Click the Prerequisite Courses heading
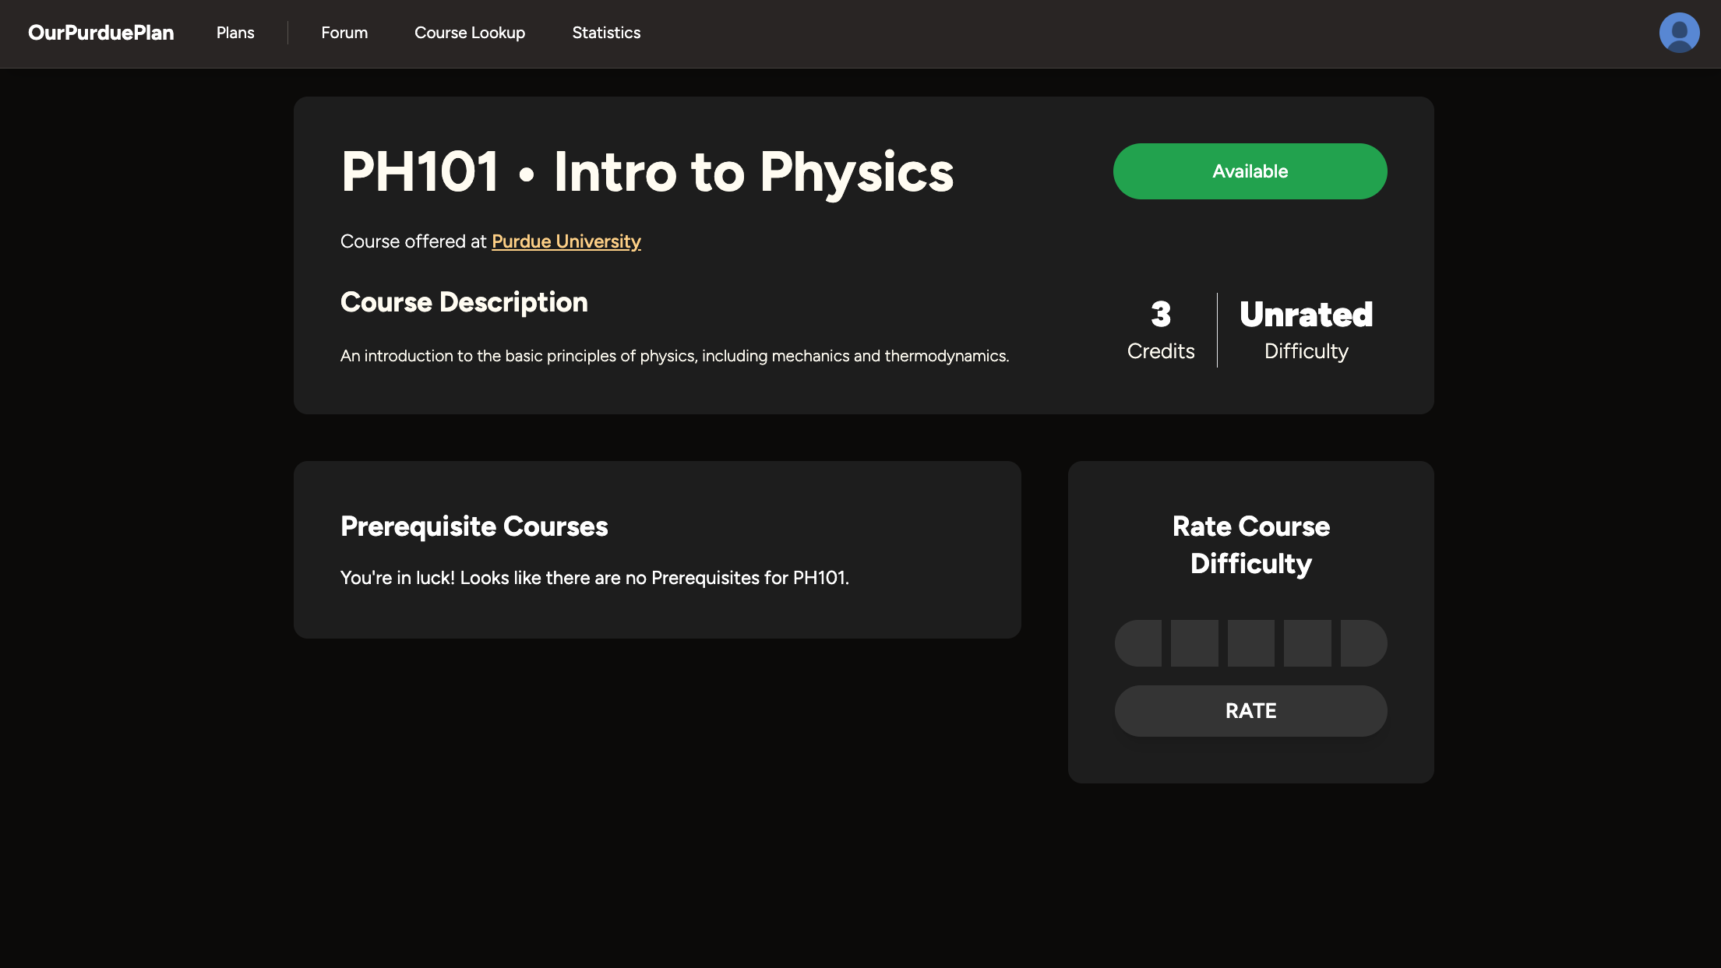 click(474, 526)
